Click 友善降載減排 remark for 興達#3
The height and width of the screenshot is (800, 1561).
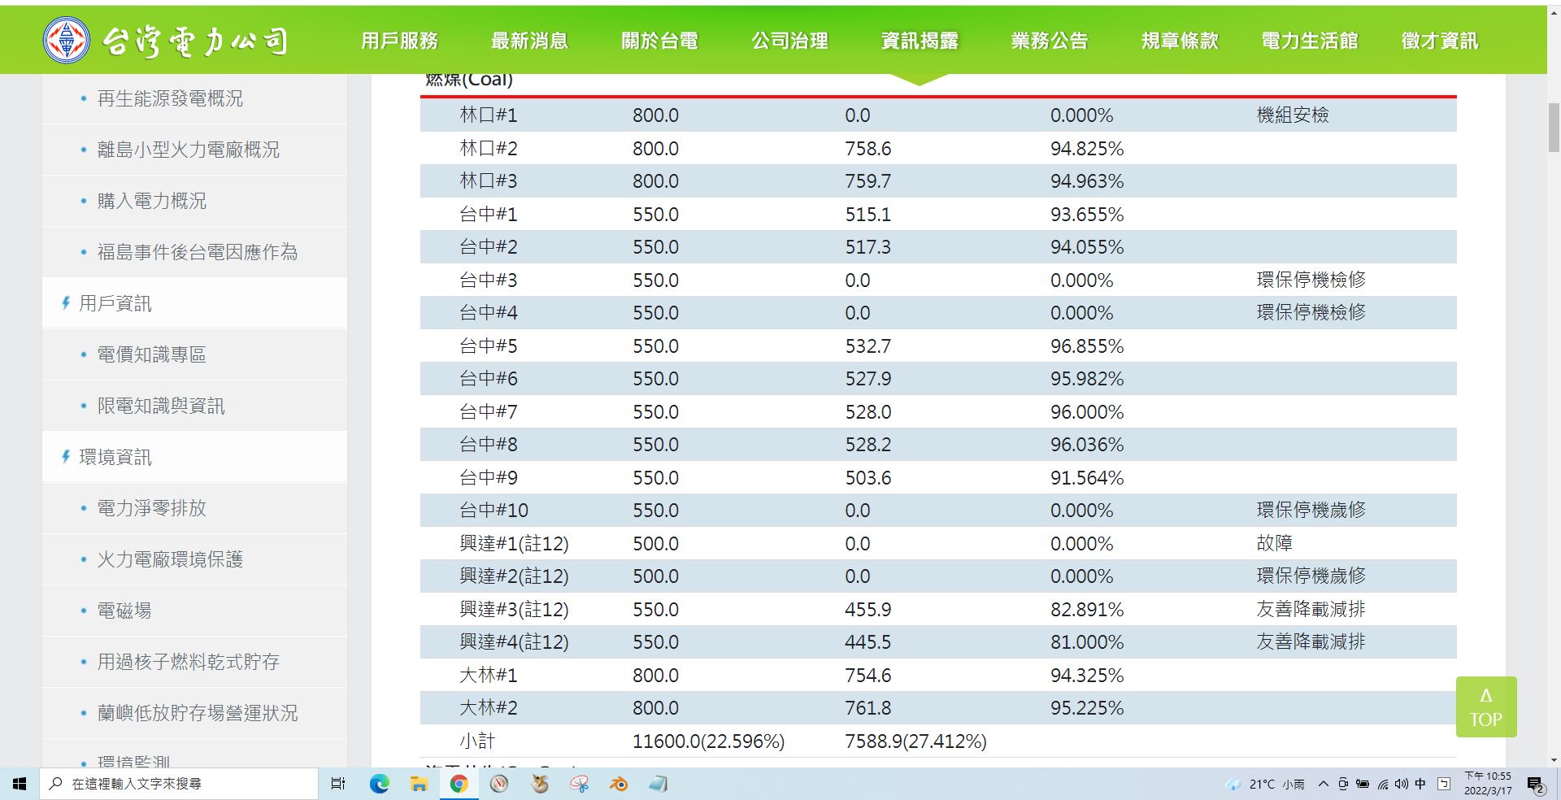[x=1311, y=609]
